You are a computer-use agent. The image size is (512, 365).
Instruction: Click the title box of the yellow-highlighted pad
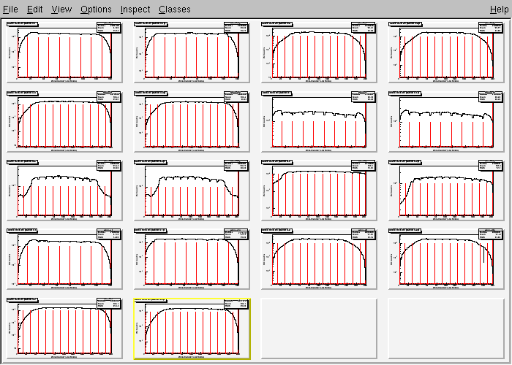[150, 299]
